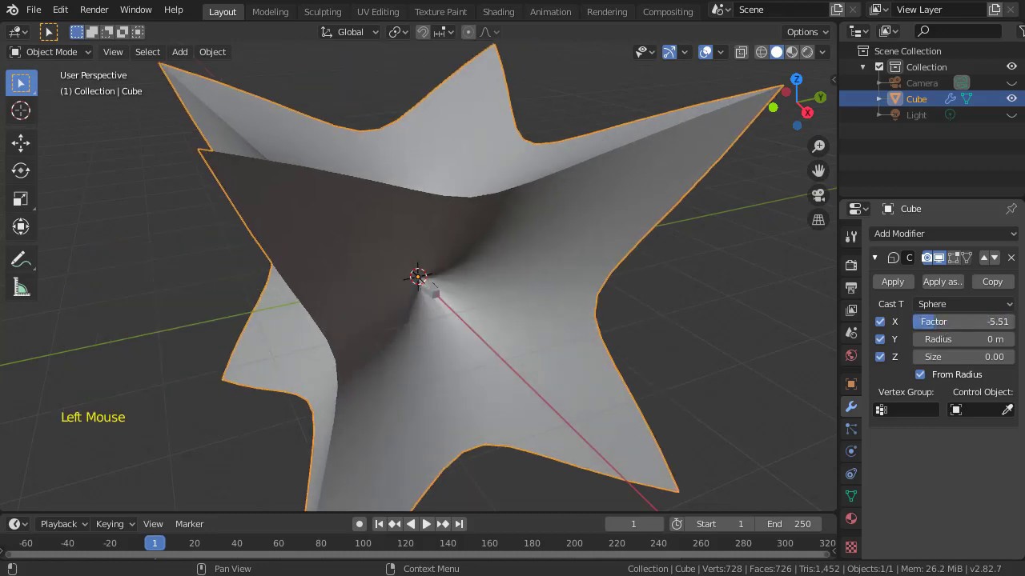Click the Control Object eyedropper icon
Viewport: 1025px width, 576px height.
coord(1007,410)
